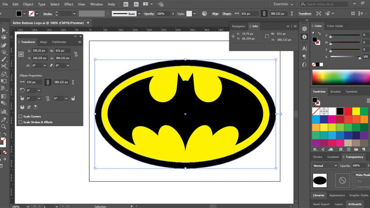Pick the red swatch in Swatches panel

click(348, 111)
